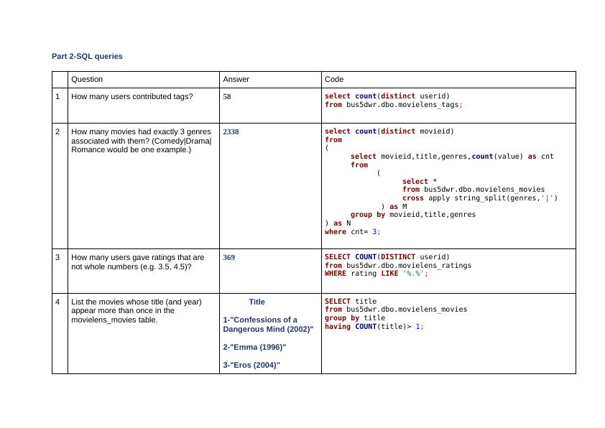
Task: Click the "Emma (1996)" answer entry
Action: pyautogui.click(x=254, y=347)
